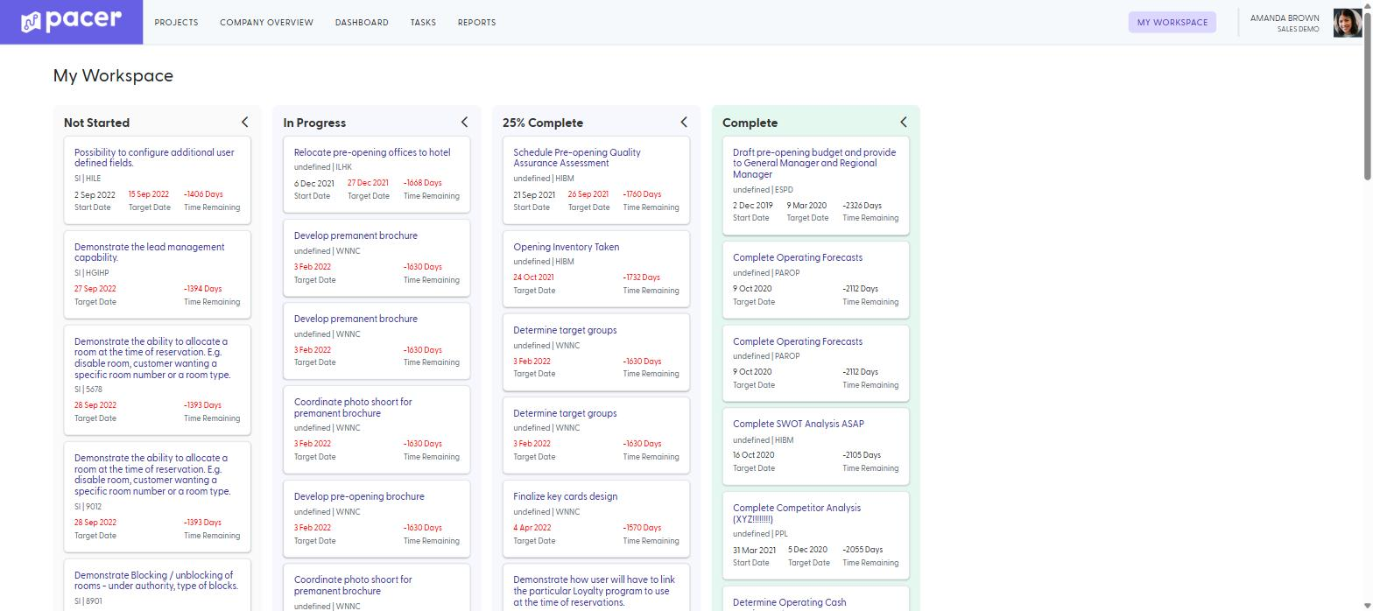Open 'Demonstrate the lead management capability' task
Viewport: 1373px width, 611px height.
[158, 274]
